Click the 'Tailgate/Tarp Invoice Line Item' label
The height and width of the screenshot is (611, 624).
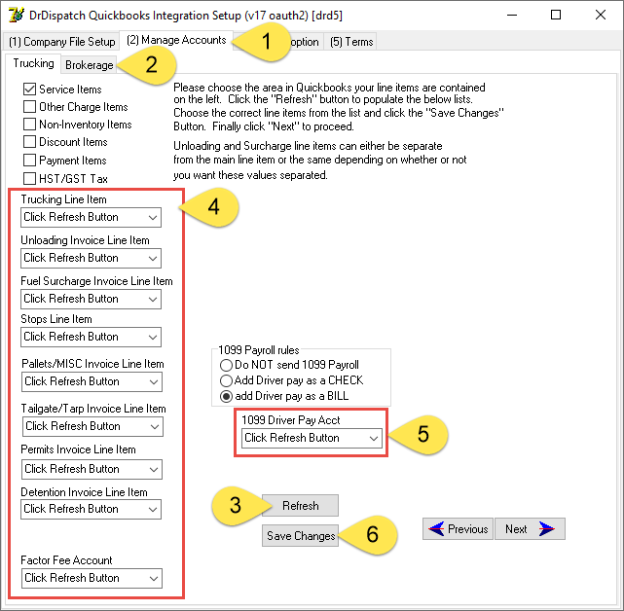point(93,409)
